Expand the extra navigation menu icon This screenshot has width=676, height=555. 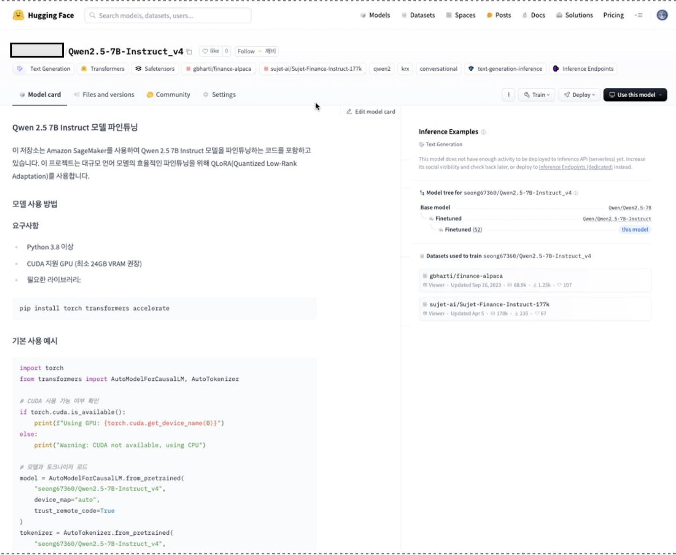[639, 15]
